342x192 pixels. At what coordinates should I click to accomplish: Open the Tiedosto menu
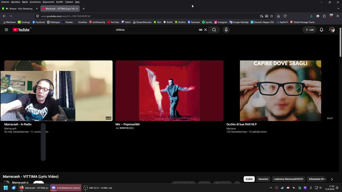(5, 2)
